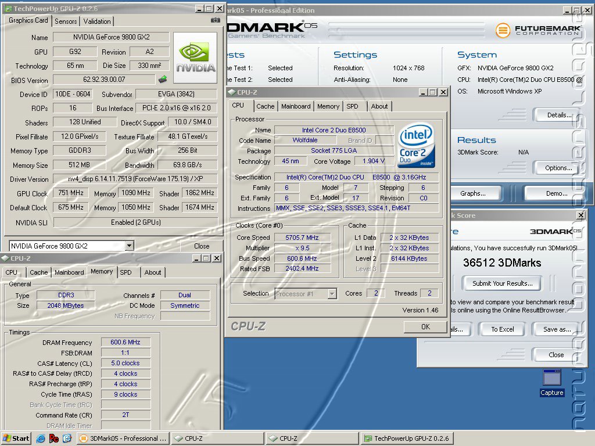Click the Level 2 cache value 6144 KBytes
The height and width of the screenshot is (446, 595).
410,258
